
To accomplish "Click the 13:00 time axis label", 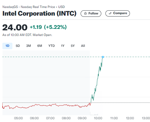I will point(146,118).
